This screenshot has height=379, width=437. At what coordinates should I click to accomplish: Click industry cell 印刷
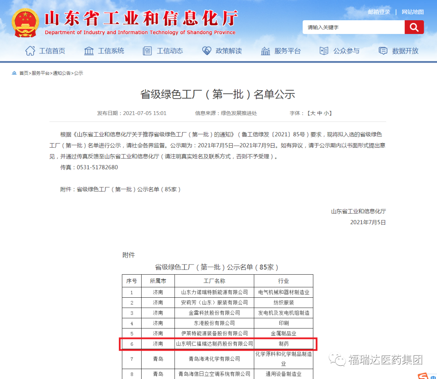pos(284,323)
